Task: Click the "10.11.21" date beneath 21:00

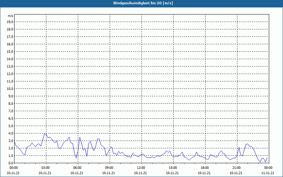Action: 236,173
